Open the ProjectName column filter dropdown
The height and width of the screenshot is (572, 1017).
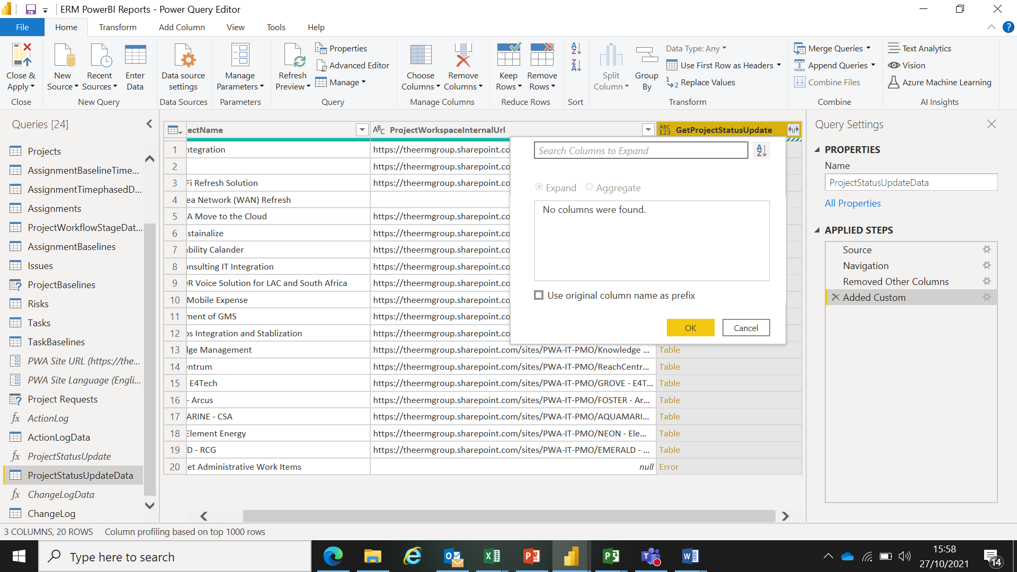(362, 130)
